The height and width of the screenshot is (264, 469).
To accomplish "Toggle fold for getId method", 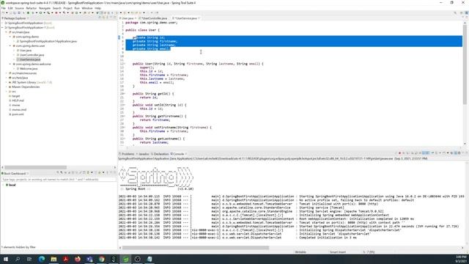I will click(x=124, y=94).
